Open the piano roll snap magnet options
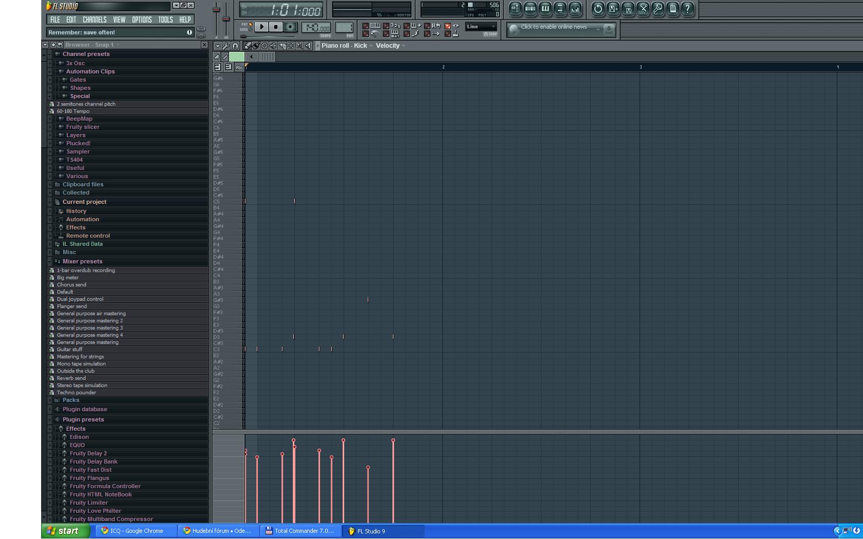 235,46
